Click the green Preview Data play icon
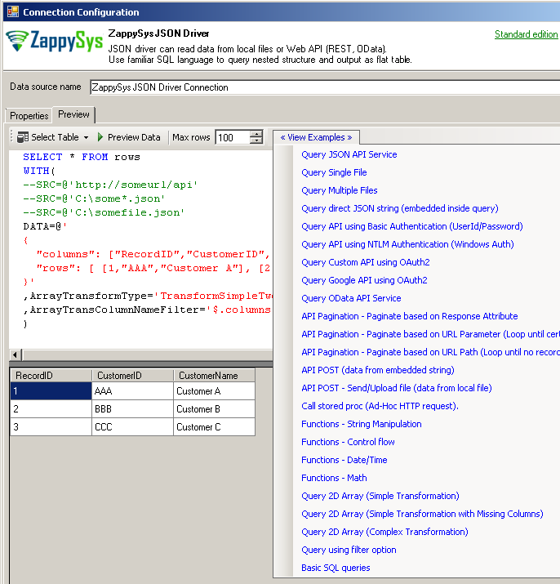This screenshot has width=560, height=584. [100, 137]
